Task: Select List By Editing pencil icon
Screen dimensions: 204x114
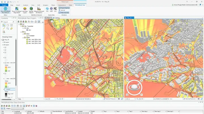Action: click(x=4, y=28)
